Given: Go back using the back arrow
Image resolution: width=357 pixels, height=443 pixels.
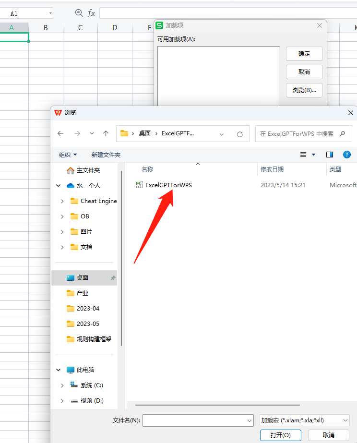Looking at the screenshot, I should [60, 133].
